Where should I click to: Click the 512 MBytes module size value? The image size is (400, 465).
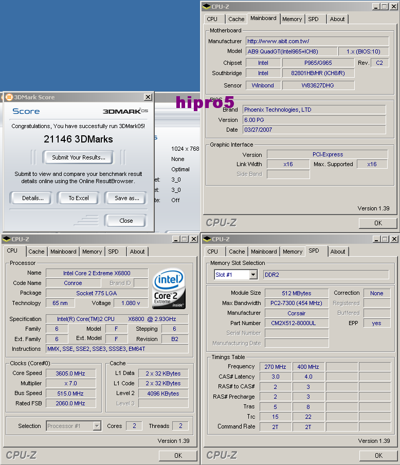click(297, 293)
